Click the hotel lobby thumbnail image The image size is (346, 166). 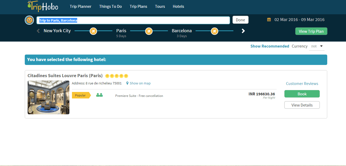click(48, 97)
